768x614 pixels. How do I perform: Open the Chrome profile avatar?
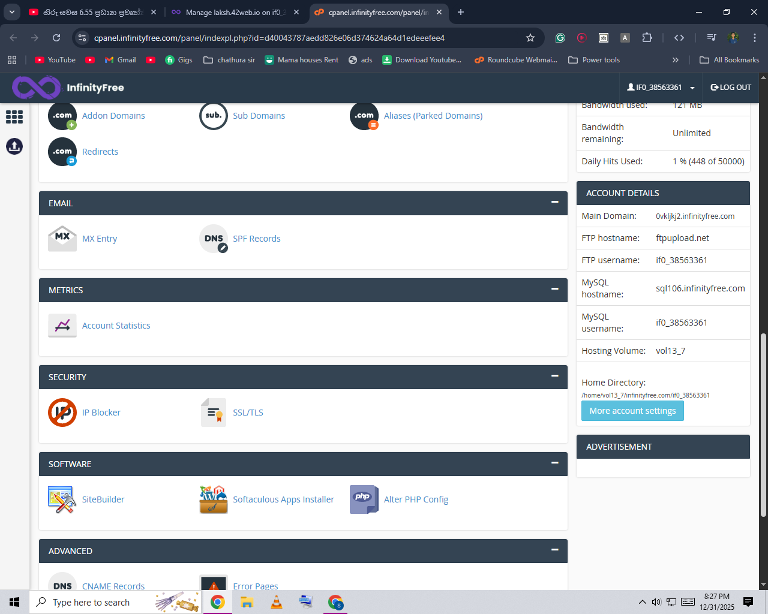coord(733,38)
